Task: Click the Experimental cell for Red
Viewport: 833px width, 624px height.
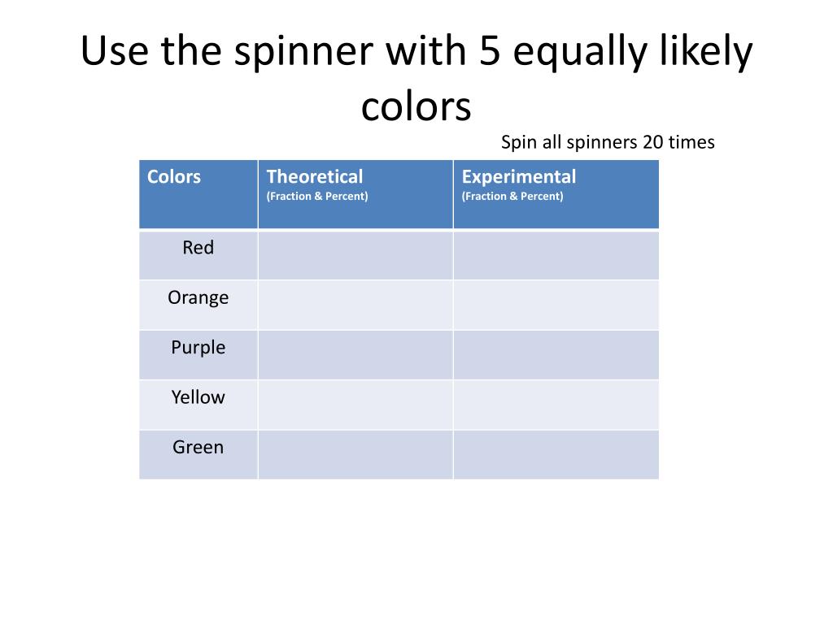Action: [556, 255]
